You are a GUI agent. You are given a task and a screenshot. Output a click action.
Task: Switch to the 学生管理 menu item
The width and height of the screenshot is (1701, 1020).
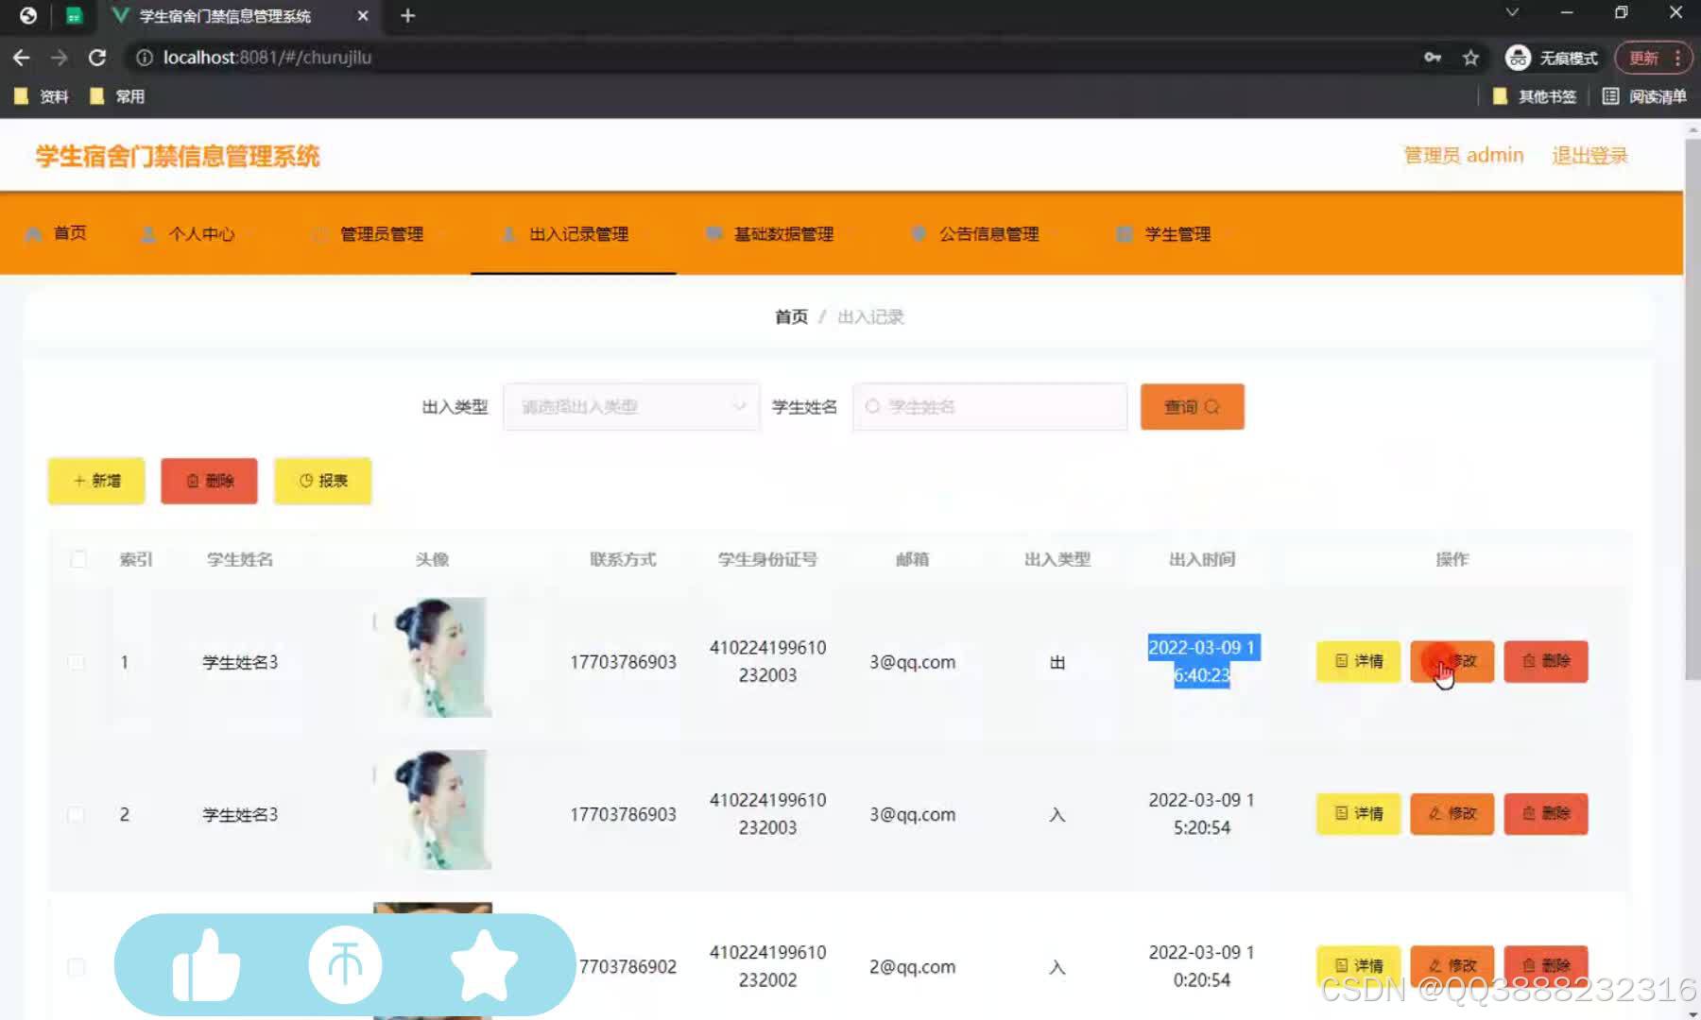[x=1177, y=234]
